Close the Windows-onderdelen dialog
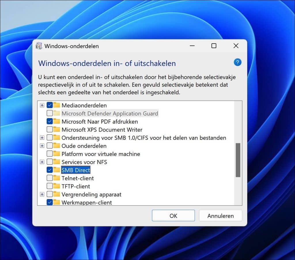 point(236,46)
